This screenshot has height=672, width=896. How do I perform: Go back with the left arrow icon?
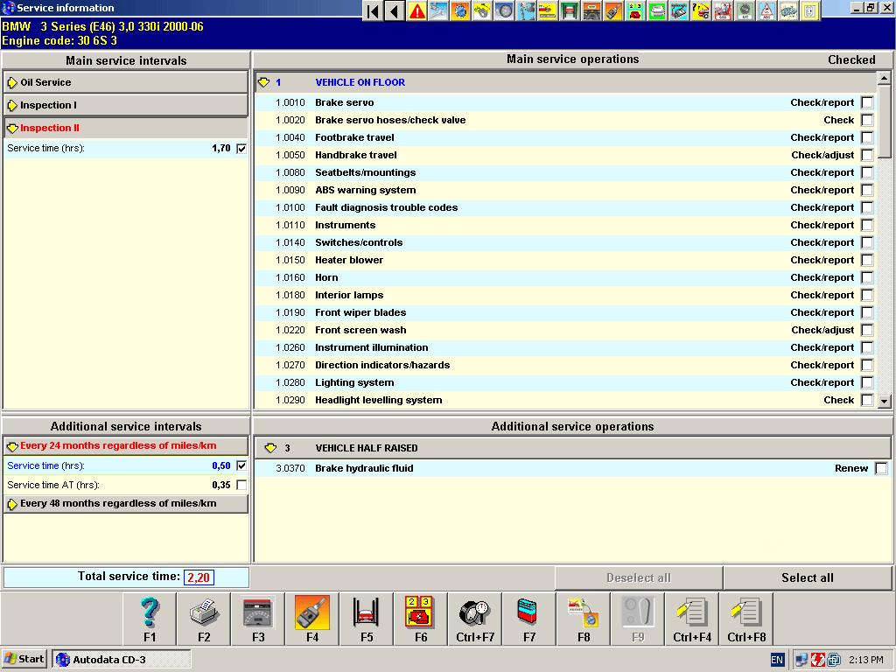pos(395,10)
